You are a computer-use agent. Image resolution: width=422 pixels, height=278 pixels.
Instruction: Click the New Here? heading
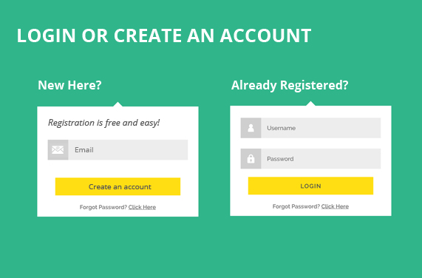(x=69, y=85)
